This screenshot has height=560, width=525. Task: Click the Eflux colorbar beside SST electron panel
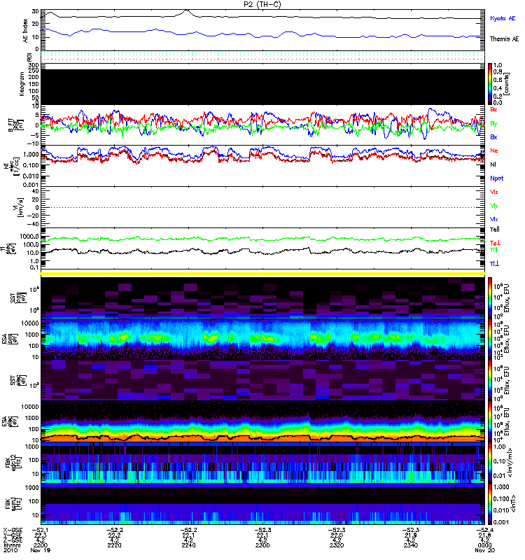click(x=490, y=380)
